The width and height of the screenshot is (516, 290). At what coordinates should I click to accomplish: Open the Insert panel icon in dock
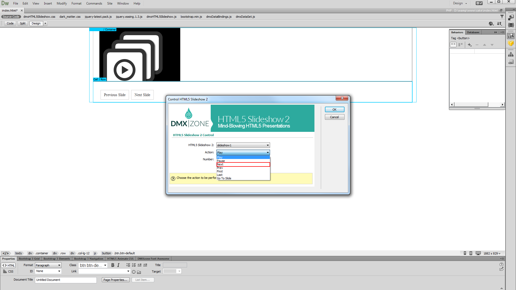(x=511, y=17)
